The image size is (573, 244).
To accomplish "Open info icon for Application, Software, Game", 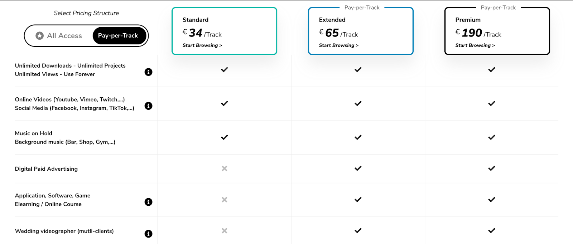I will pos(148,202).
